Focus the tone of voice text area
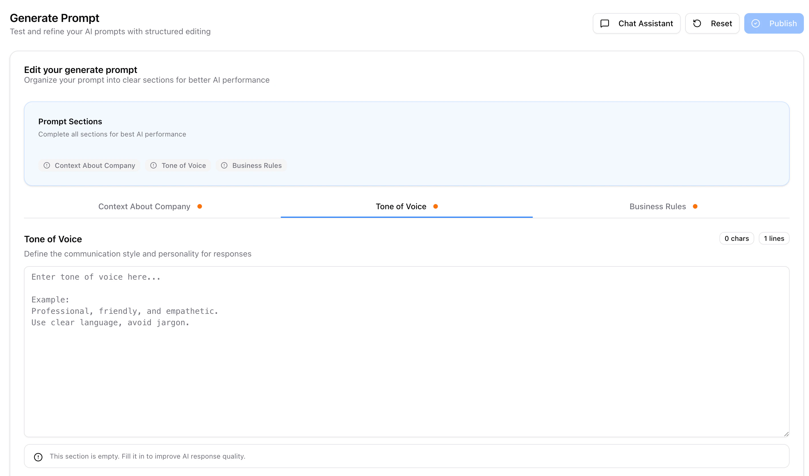Screen dimensions: 809x476 [406, 369]
